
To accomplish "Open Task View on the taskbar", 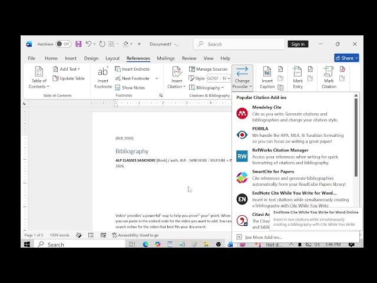I will click(132, 245).
